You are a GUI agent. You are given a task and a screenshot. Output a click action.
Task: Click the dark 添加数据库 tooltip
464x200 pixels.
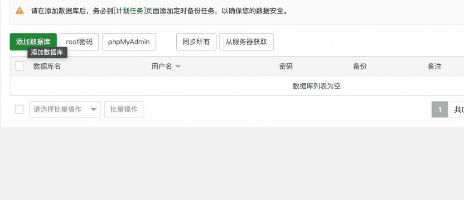click(x=47, y=52)
